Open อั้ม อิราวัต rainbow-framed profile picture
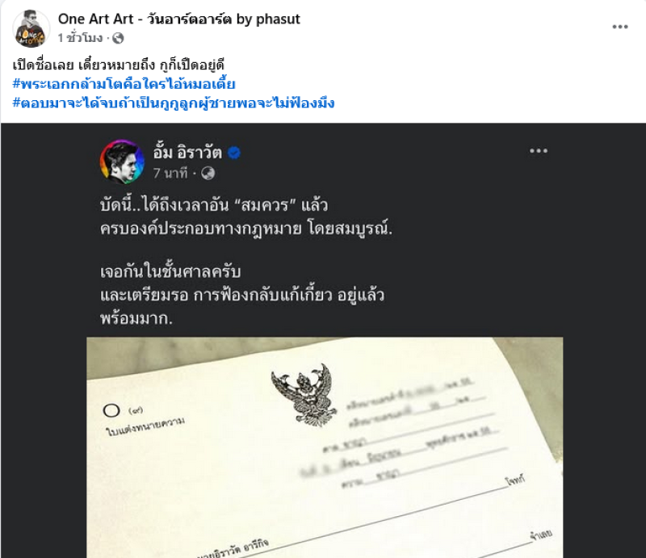This screenshot has height=558, width=646. [122, 162]
